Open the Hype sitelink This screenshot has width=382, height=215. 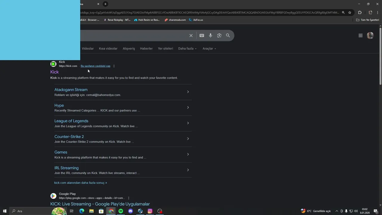coord(59,105)
